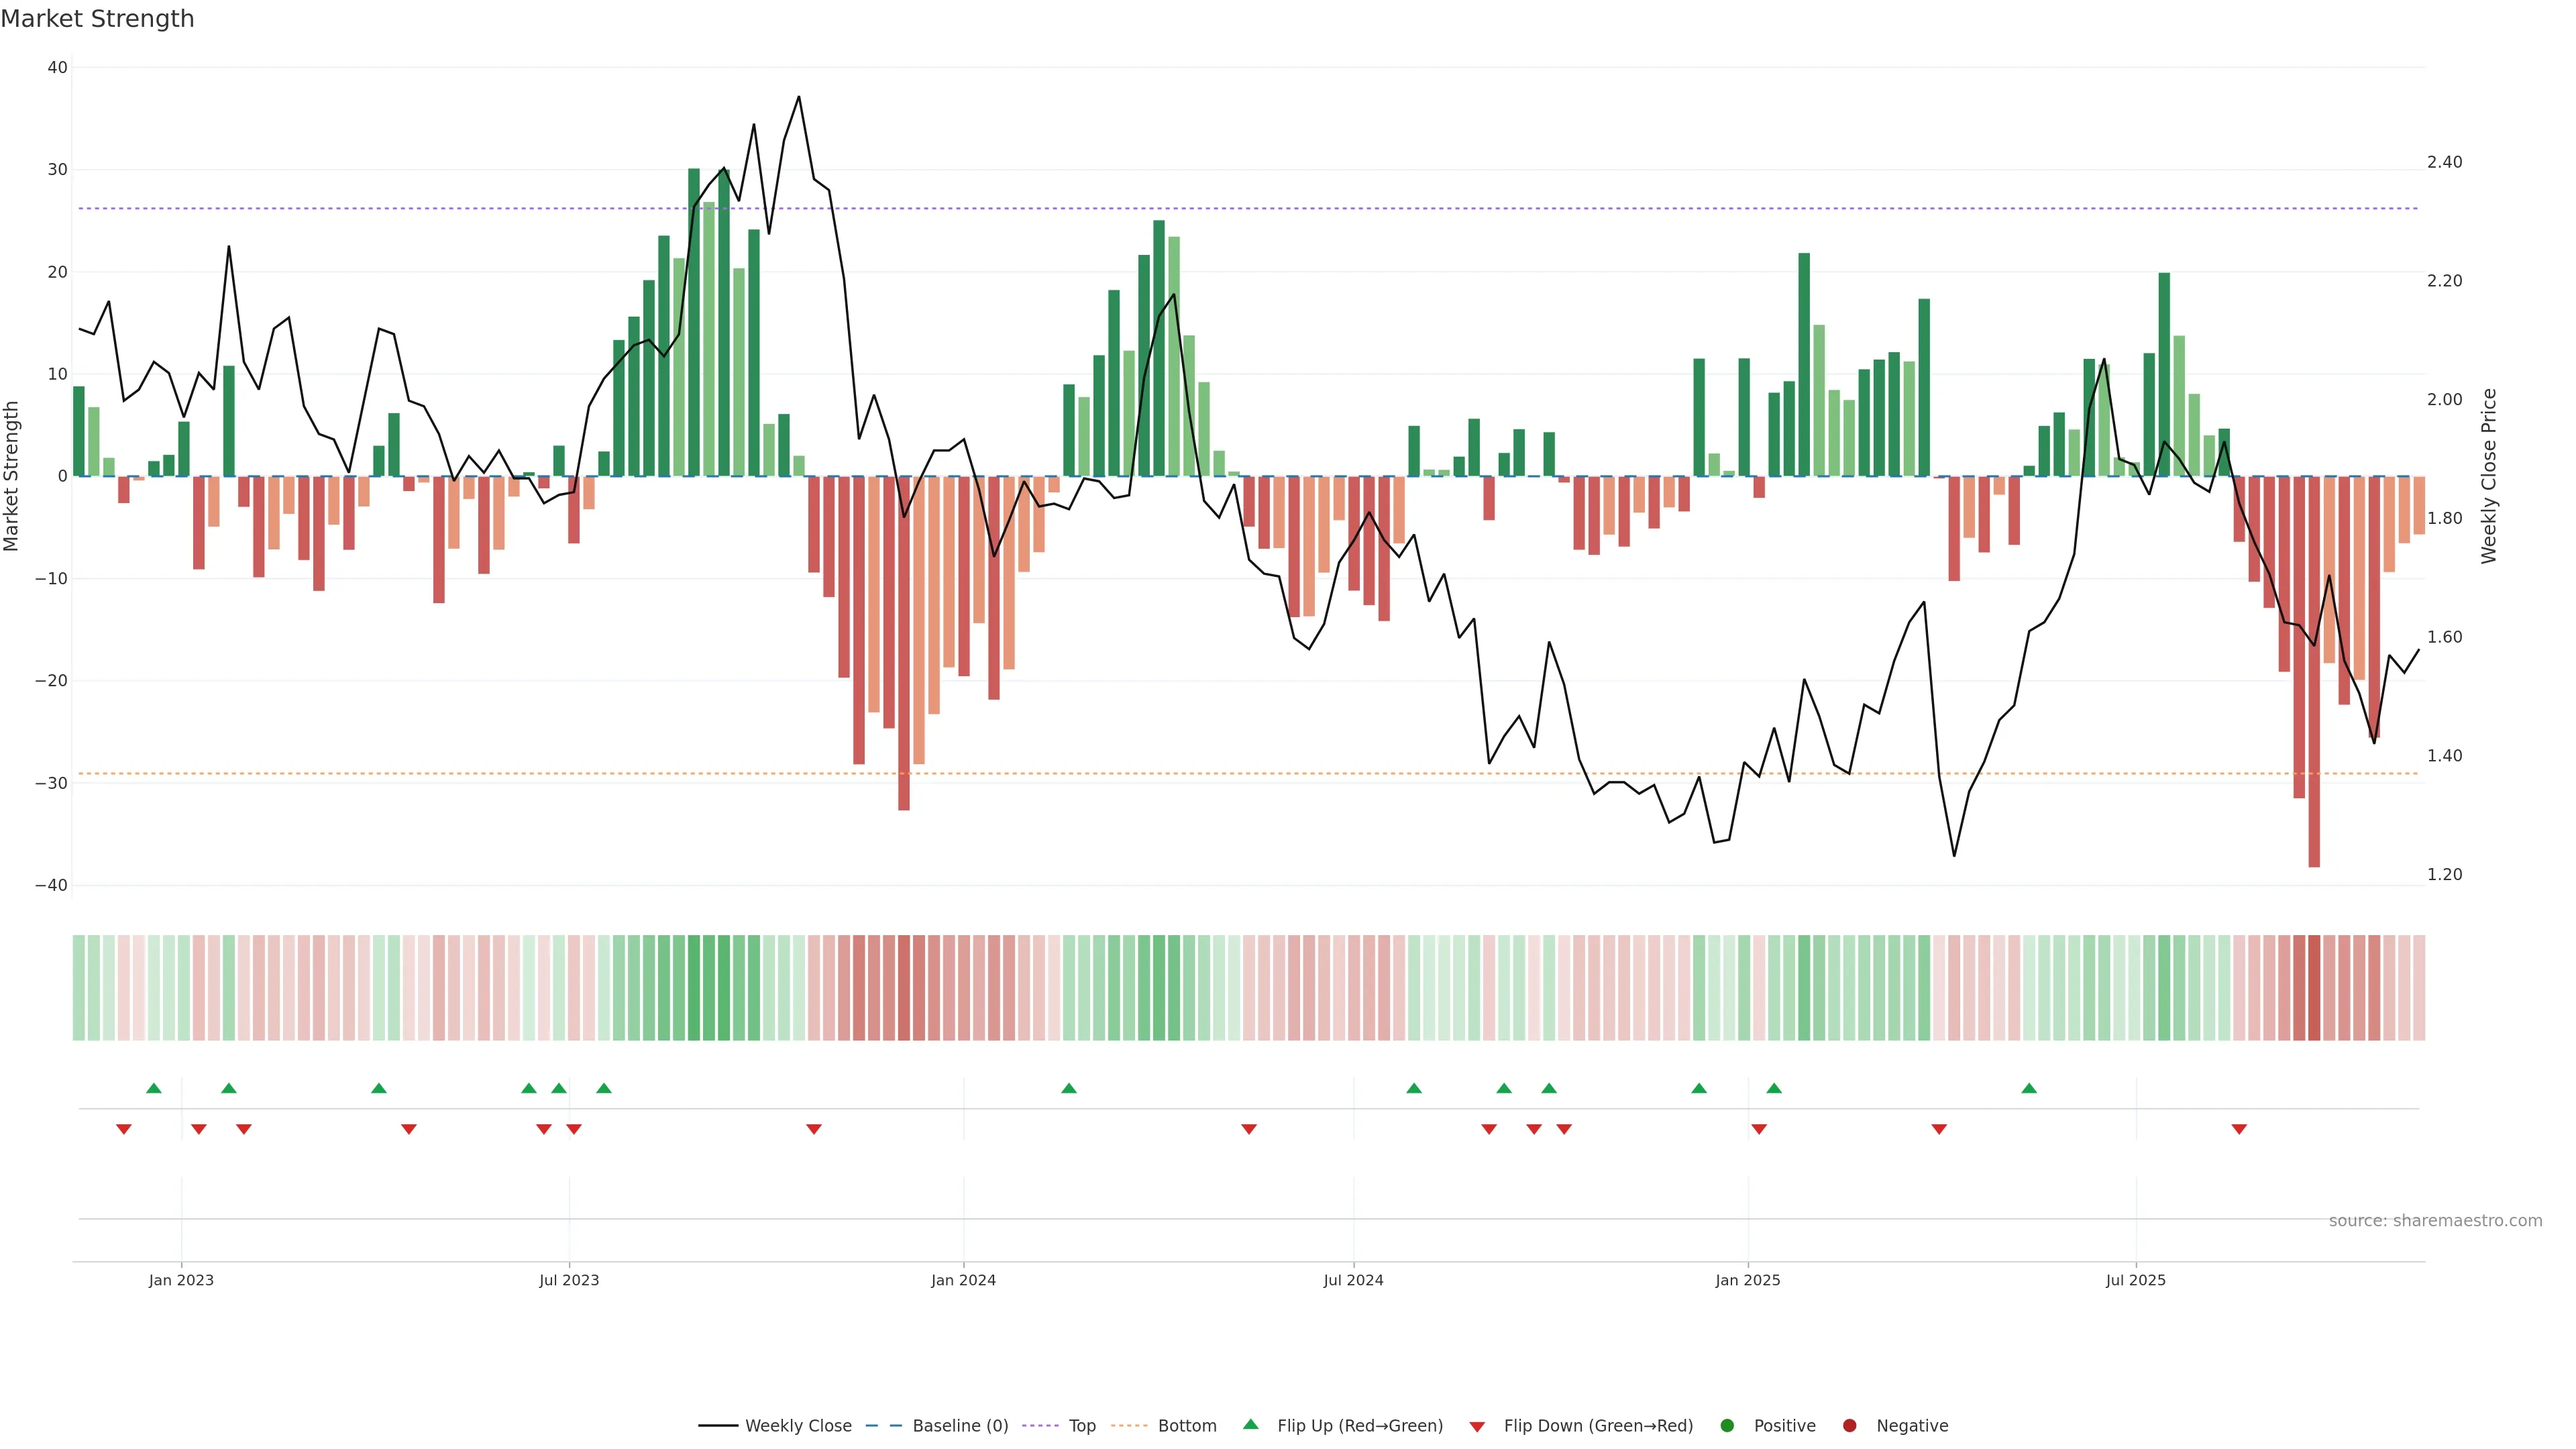Image resolution: width=2576 pixels, height=1449 pixels.
Task: Click the Positive green circle legend icon
Action: click(x=1727, y=1426)
